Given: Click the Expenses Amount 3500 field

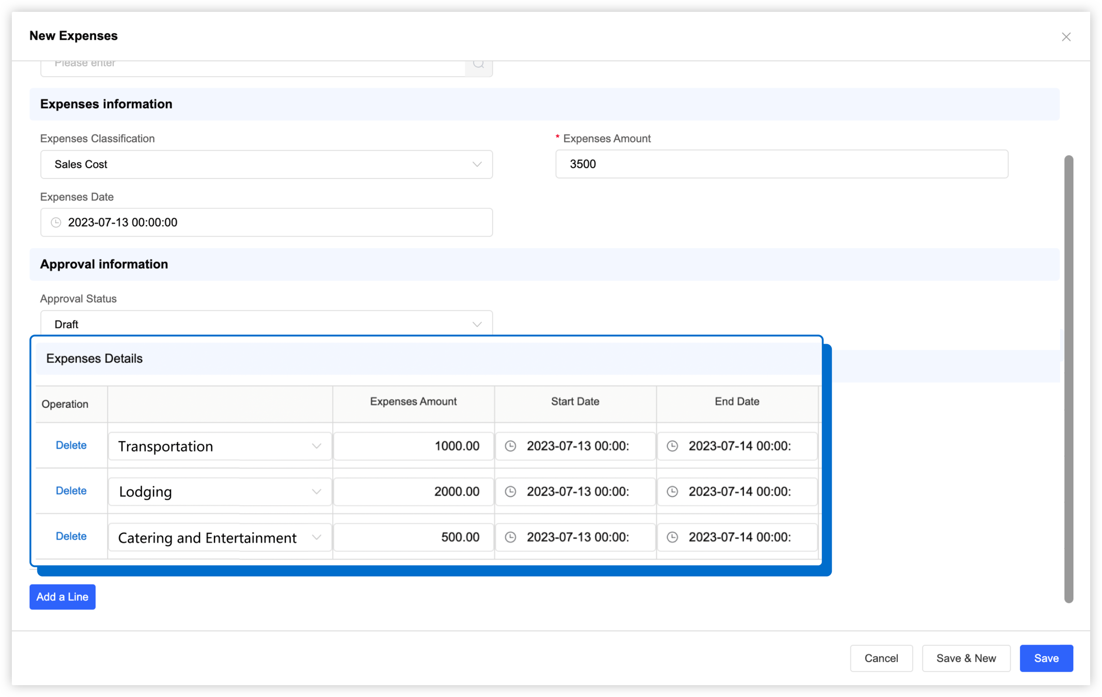Looking at the screenshot, I should (781, 164).
